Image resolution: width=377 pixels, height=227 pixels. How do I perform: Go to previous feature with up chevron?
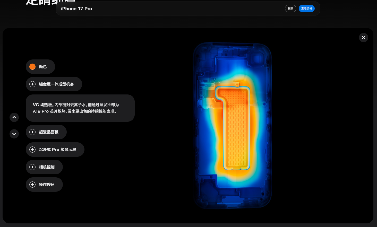point(14,117)
